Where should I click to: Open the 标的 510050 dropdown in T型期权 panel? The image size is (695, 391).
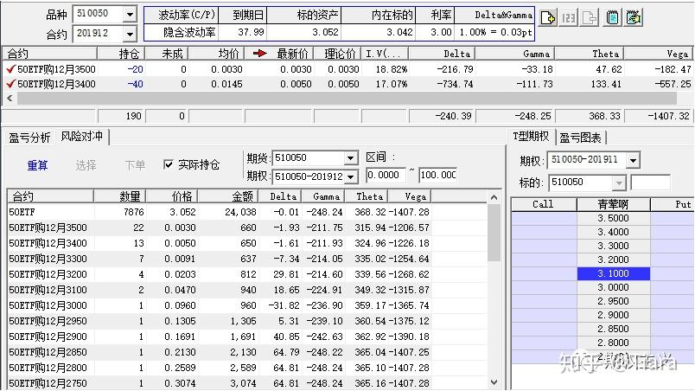point(619,183)
